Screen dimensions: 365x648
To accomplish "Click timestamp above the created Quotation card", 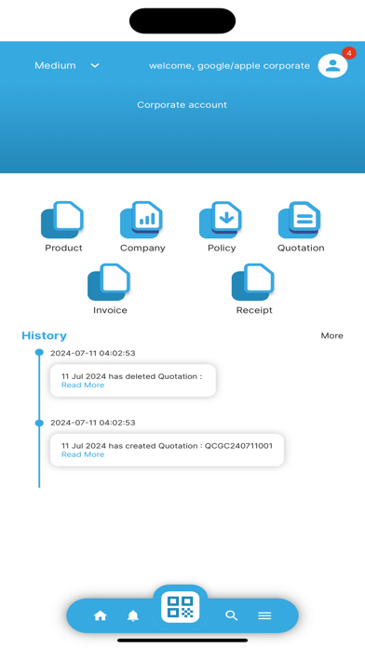I will [92, 423].
